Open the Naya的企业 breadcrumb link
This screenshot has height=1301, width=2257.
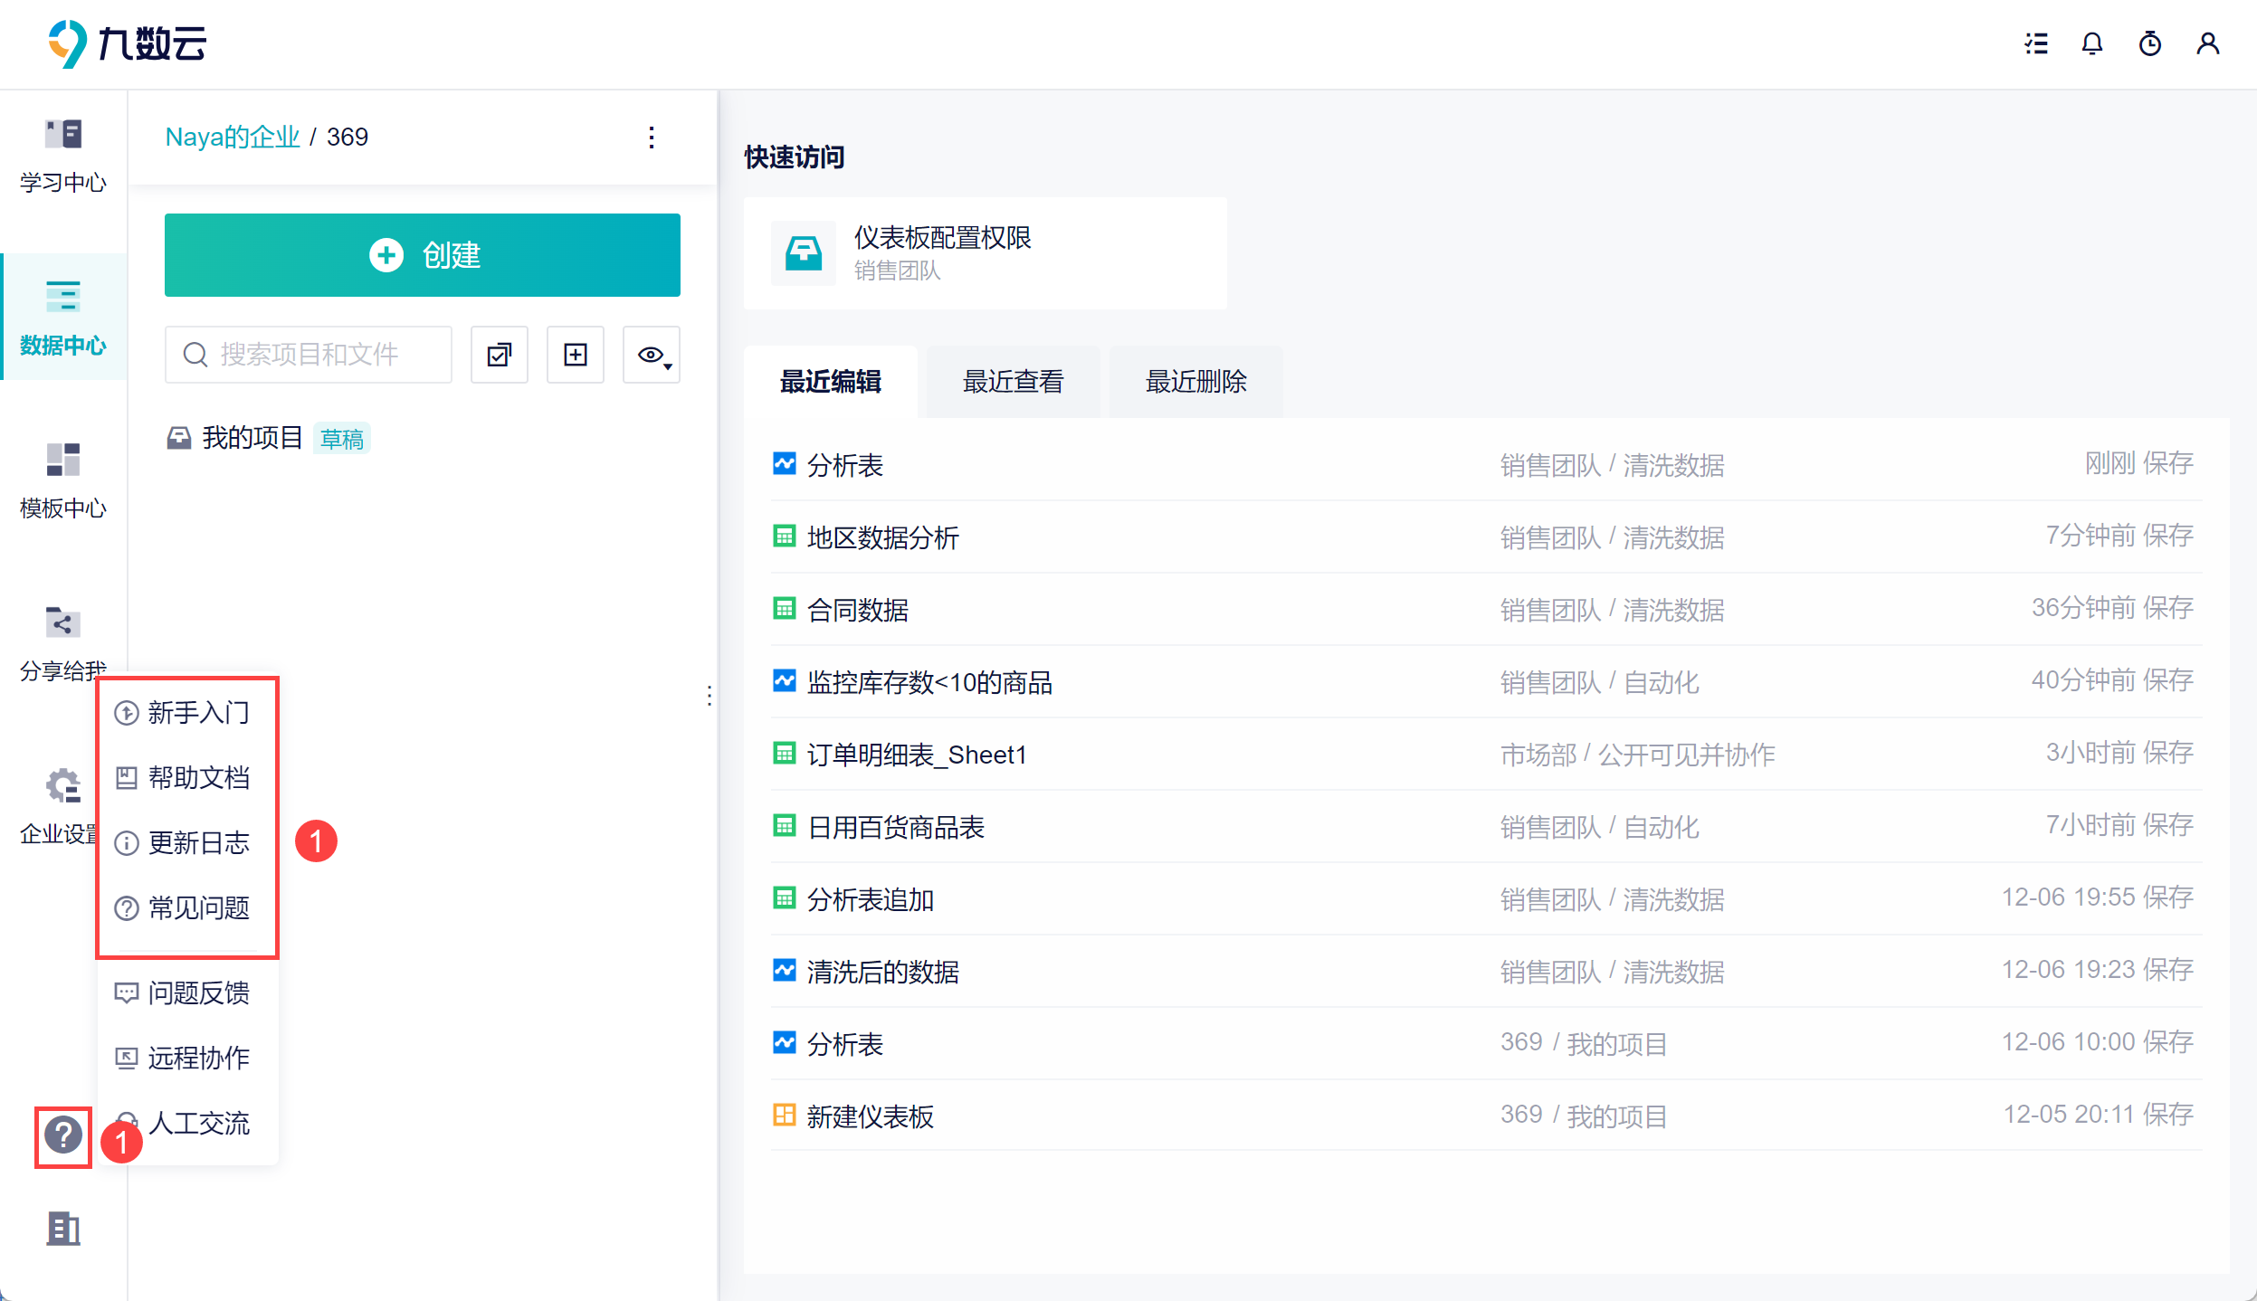tap(233, 138)
